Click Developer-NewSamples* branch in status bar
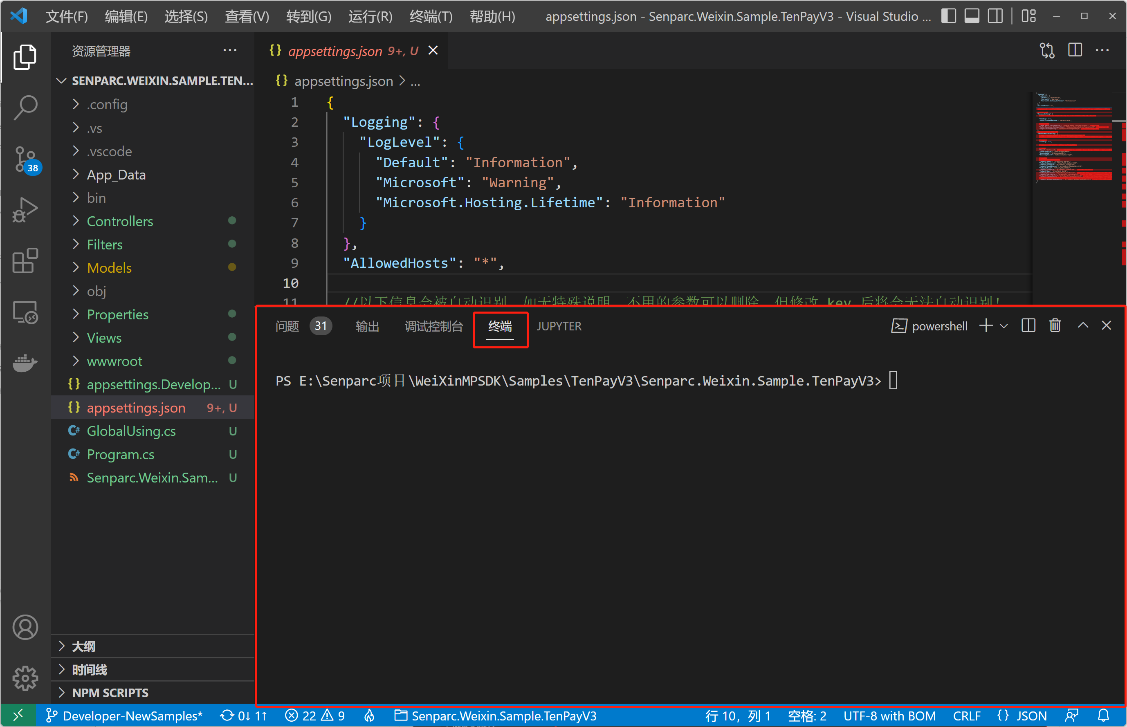The image size is (1127, 727). pos(124,716)
